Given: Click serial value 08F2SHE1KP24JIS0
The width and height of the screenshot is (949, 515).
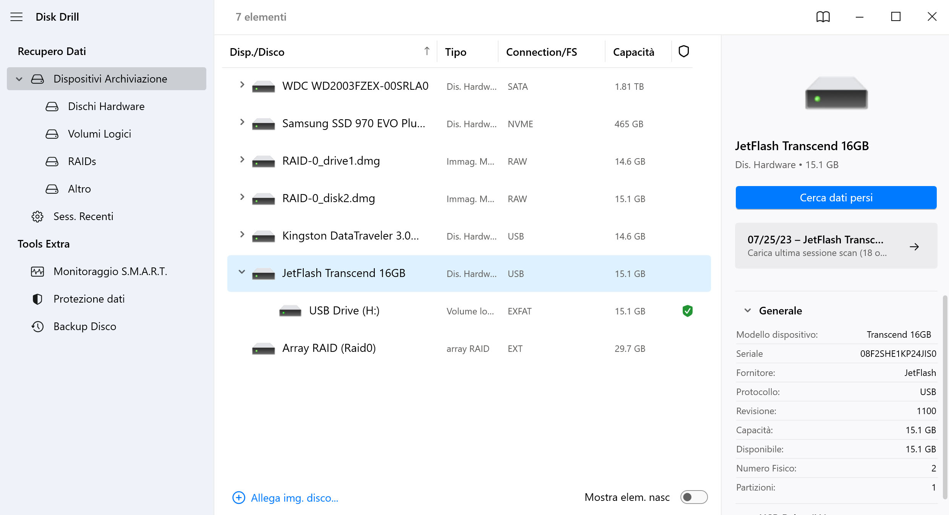Looking at the screenshot, I should point(898,354).
